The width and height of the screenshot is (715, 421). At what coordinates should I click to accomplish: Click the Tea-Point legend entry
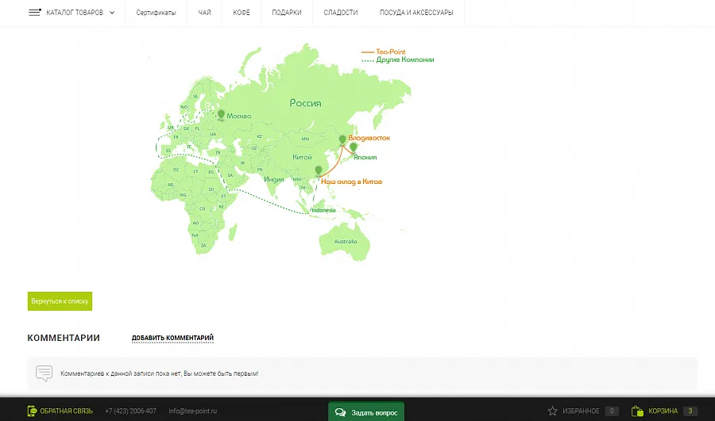tap(390, 52)
